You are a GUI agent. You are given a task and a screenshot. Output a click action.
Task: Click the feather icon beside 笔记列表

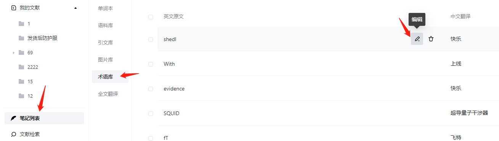pyautogui.click(x=14, y=118)
